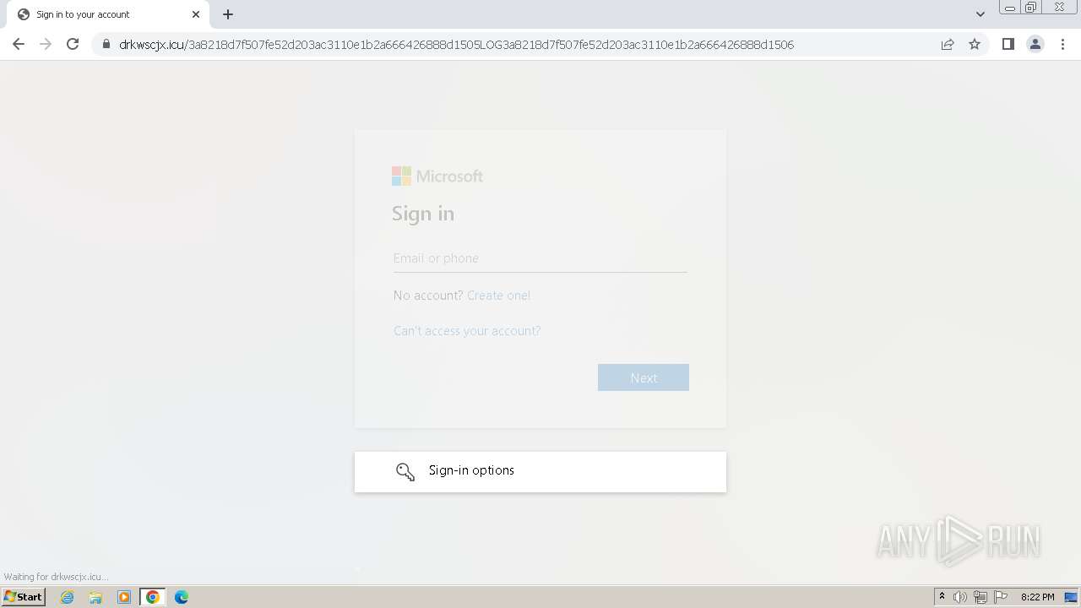
Task: Show hidden system tray icons
Action: tap(942, 597)
